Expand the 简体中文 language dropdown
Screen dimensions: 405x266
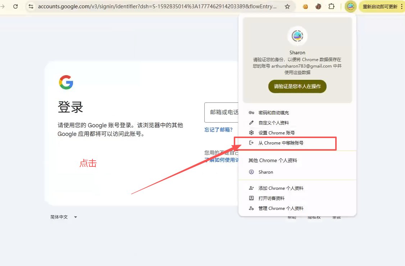click(x=64, y=217)
